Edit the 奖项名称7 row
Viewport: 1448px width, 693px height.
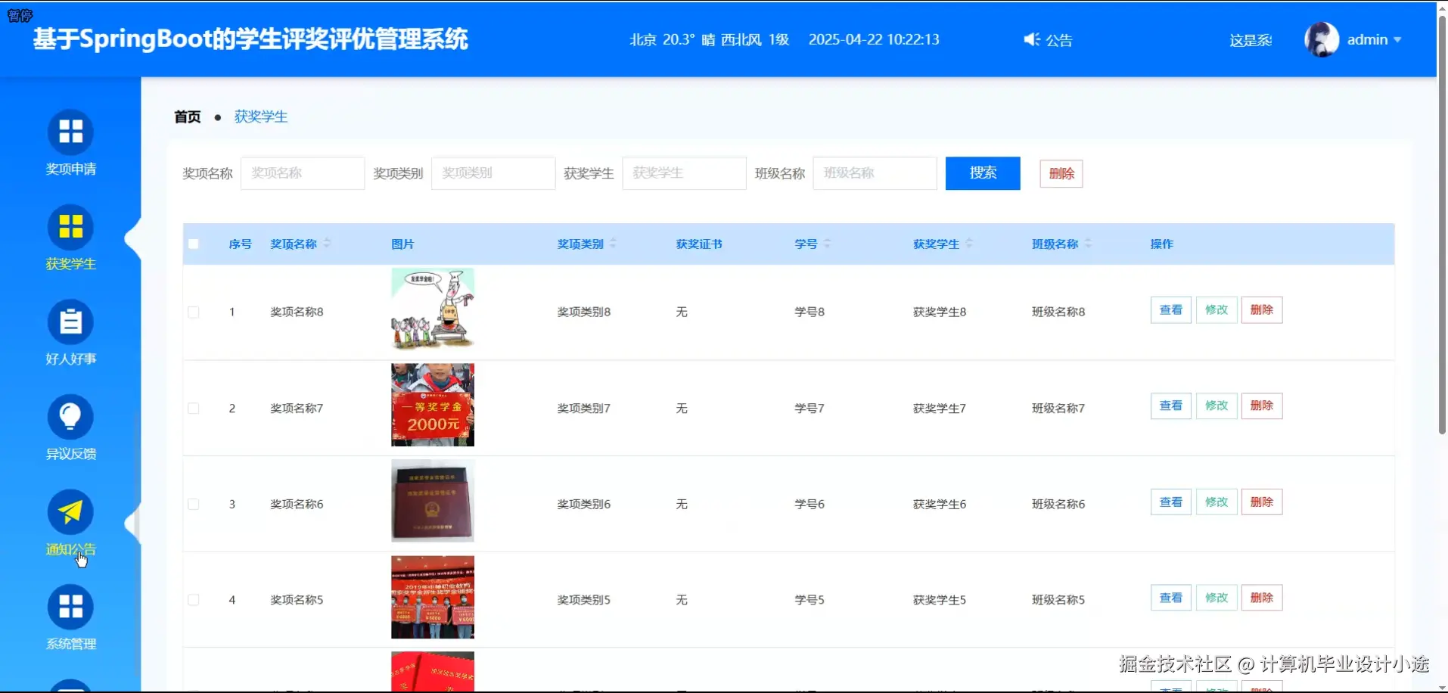[1217, 406]
